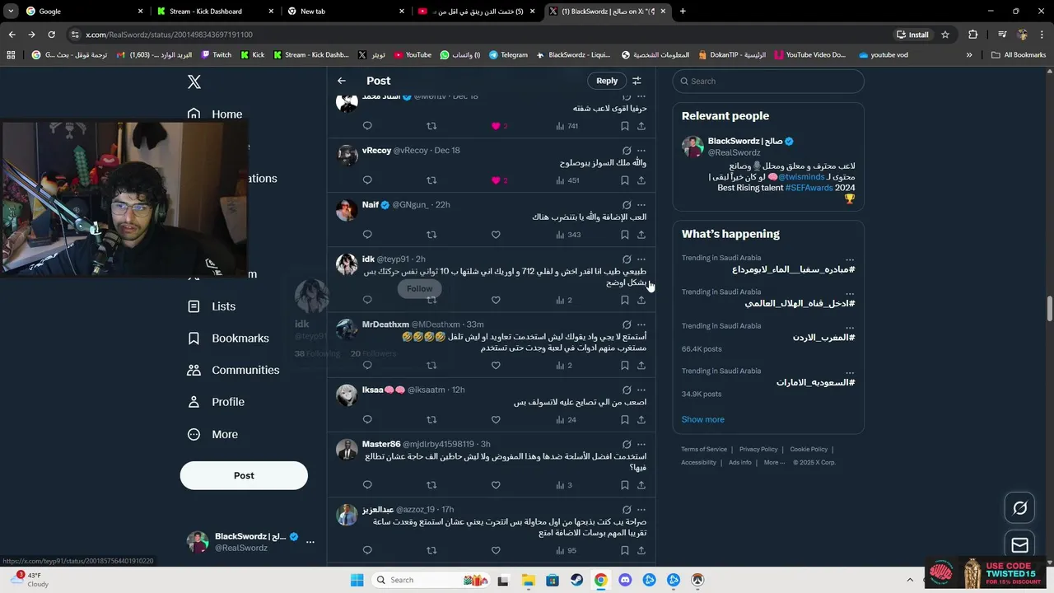Open More in sidebar menu
This screenshot has height=593, width=1054.
coord(212,434)
